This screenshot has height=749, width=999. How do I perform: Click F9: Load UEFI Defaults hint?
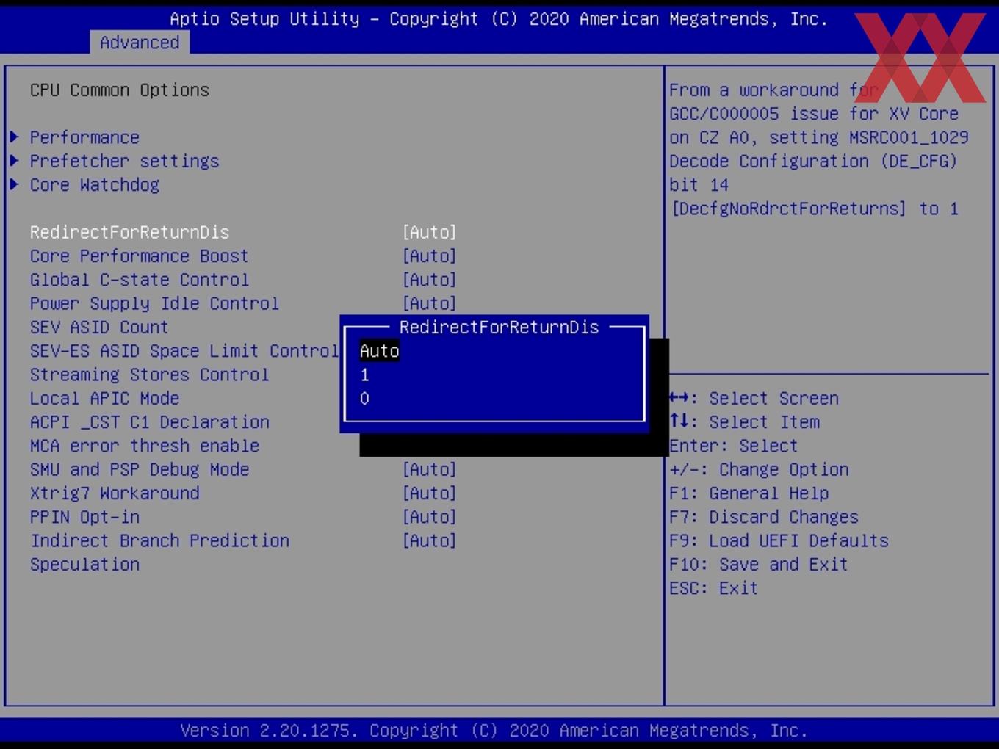click(x=779, y=540)
